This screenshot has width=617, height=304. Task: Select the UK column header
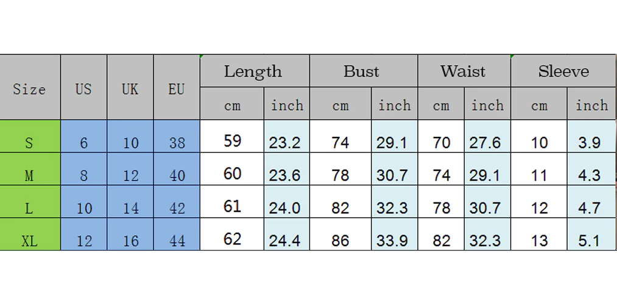(130, 89)
